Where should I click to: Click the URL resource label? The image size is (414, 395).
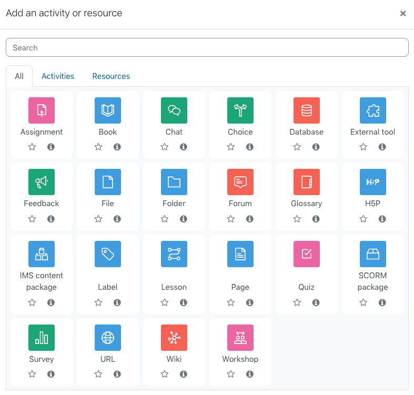(x=107, y=359)
